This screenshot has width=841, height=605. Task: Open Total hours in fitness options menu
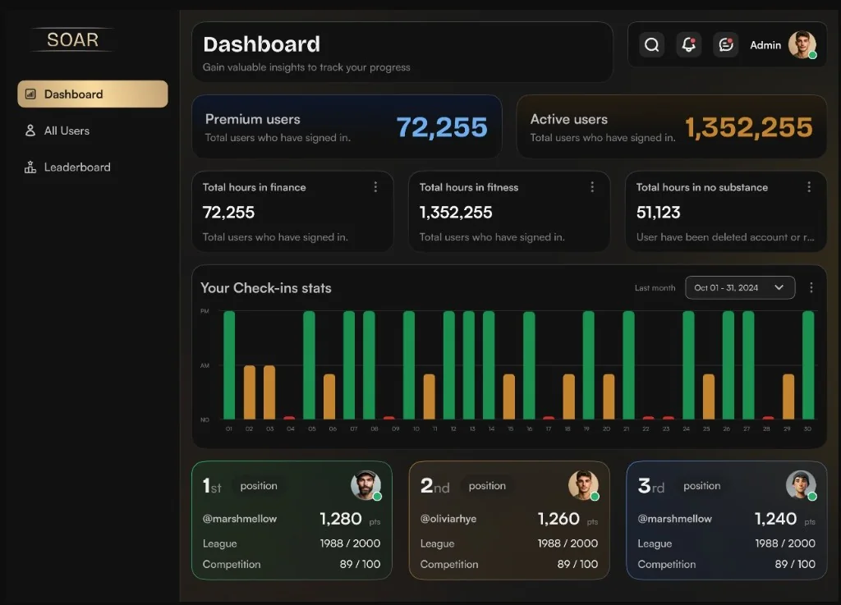point(592,187)
